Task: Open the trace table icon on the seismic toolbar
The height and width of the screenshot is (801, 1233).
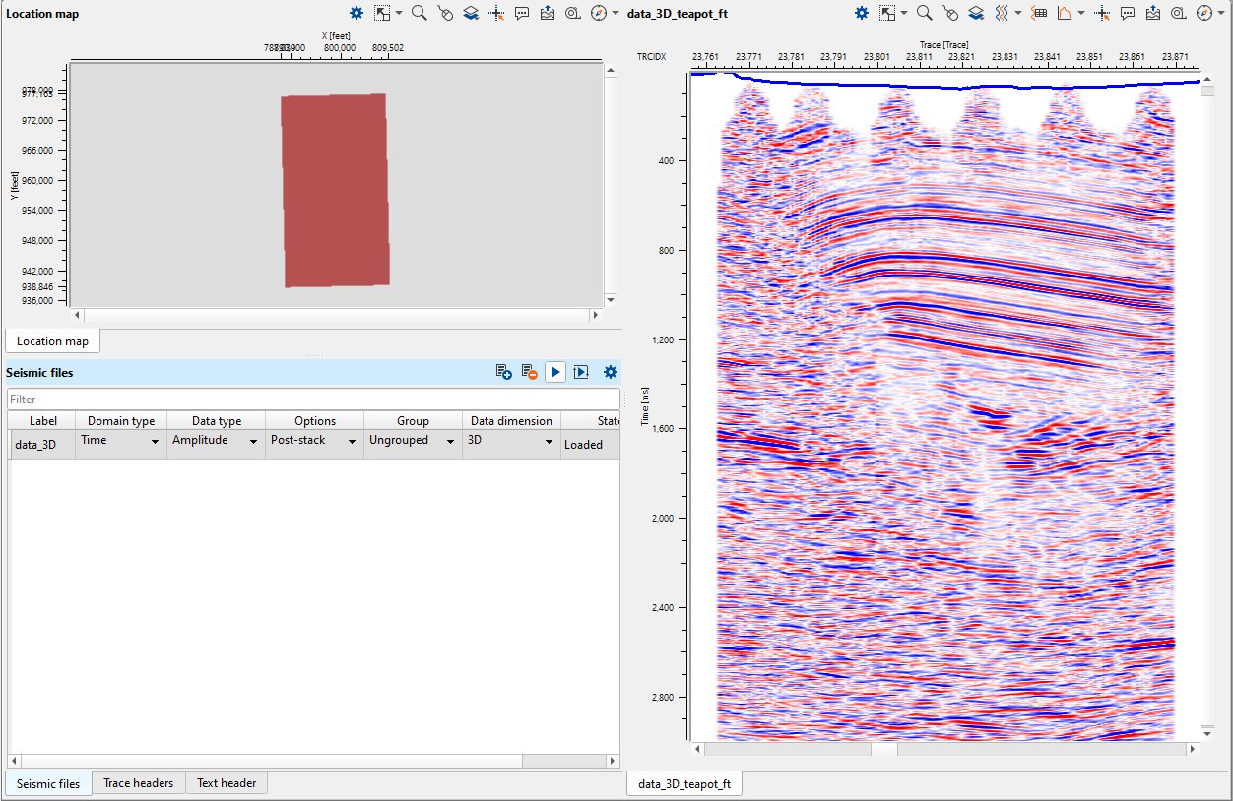Action: pyautogui.click(x=1039, y=13)
